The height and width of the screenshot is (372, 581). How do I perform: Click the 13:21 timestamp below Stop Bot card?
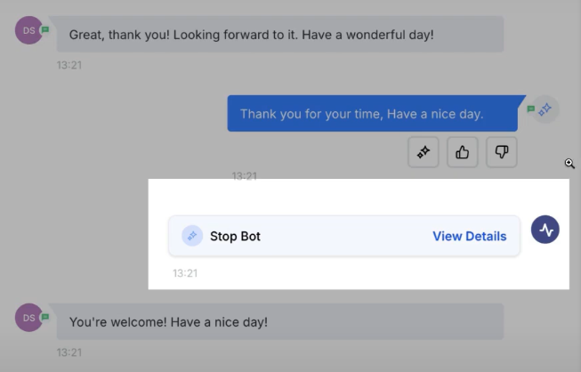(185, 273)
